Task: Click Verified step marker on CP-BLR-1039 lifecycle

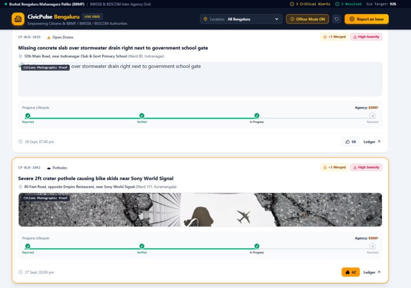Action: click(142, 116)
